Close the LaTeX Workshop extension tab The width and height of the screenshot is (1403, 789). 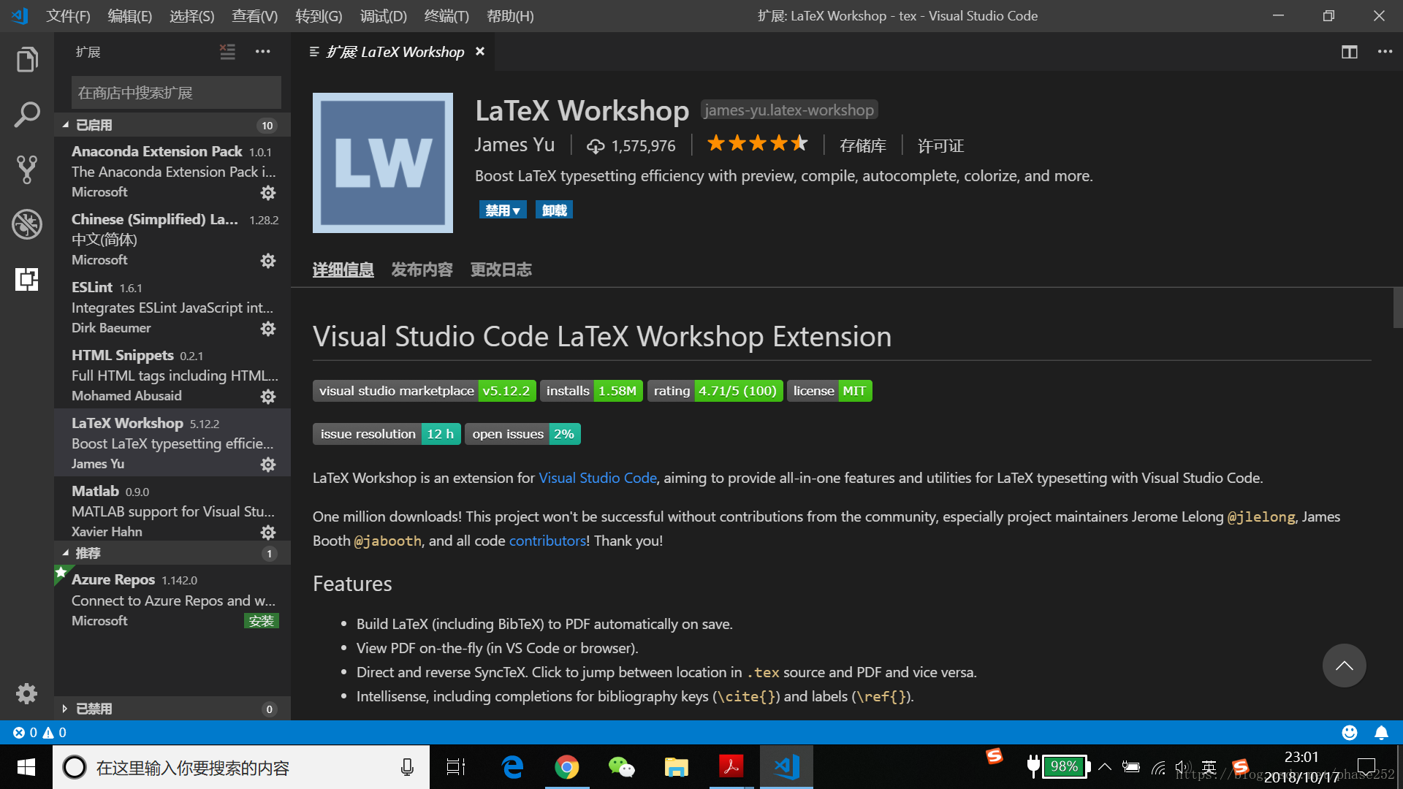click(480, 52)
